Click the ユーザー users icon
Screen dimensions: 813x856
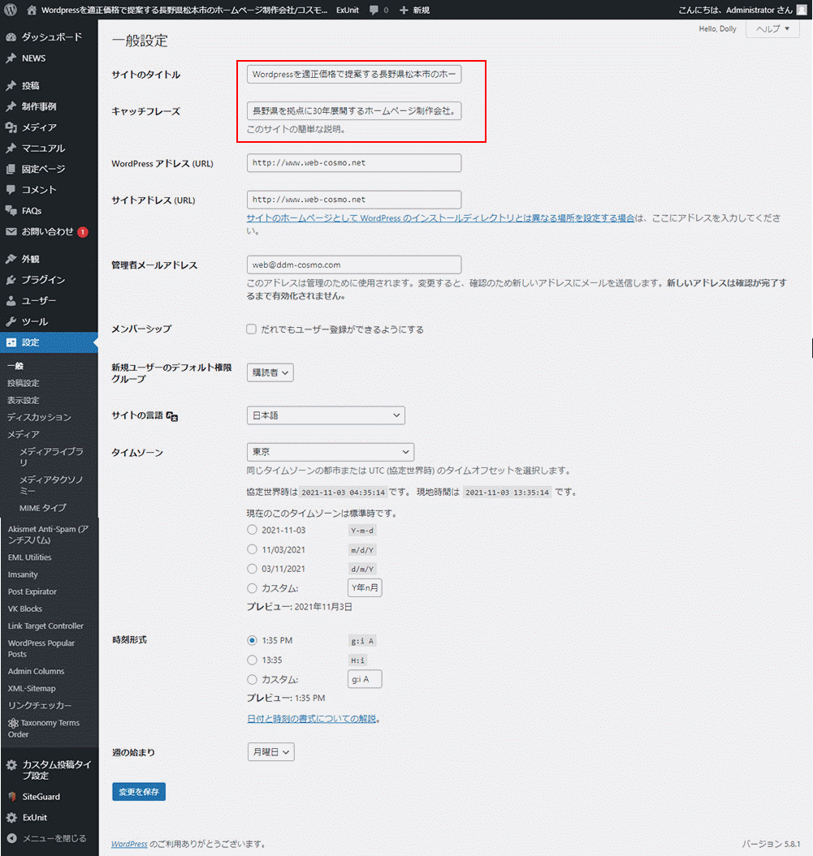11,301
